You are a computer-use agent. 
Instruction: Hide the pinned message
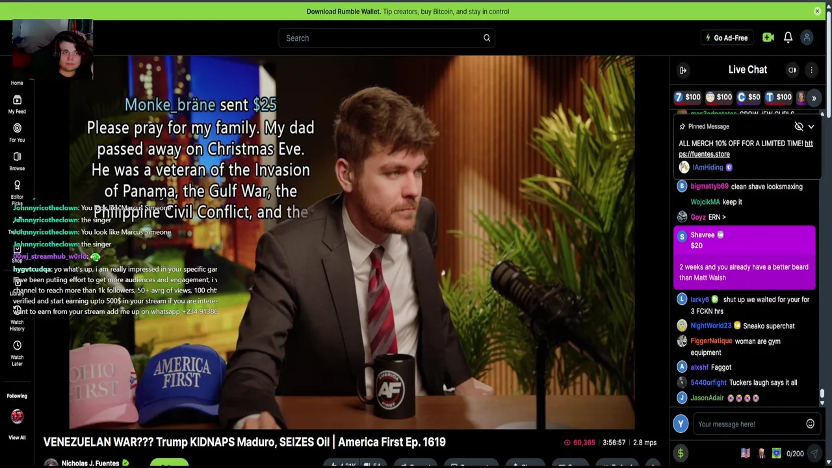[x=799, y=127]
